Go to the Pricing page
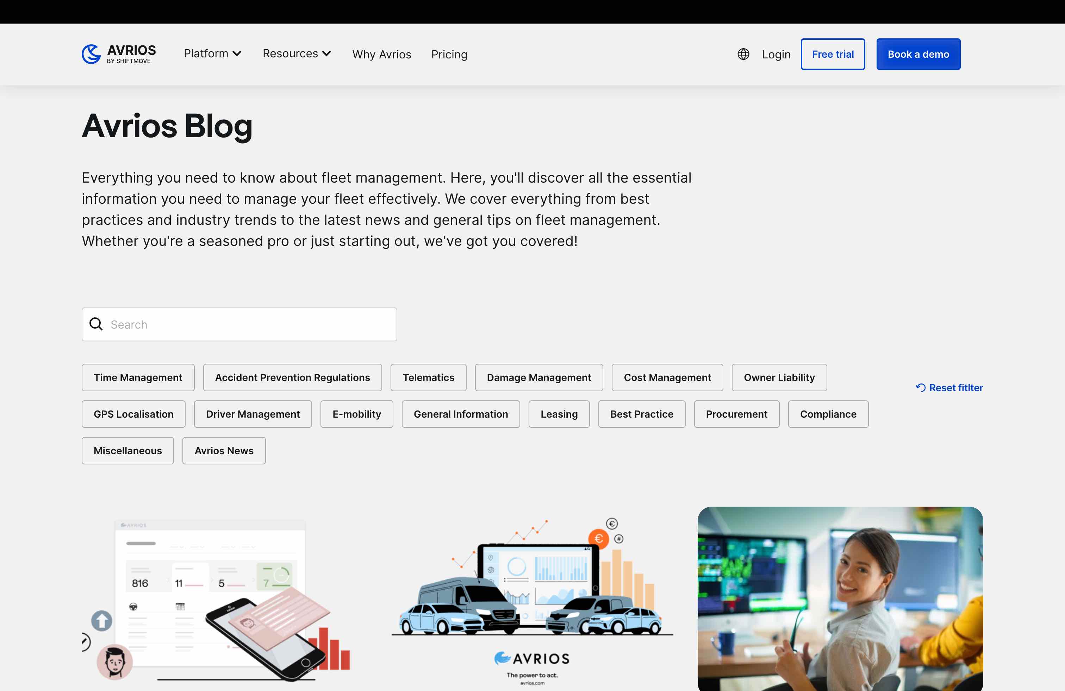Image resolution: width=1065 pixels, height=691 pixels. coord(449,55)
